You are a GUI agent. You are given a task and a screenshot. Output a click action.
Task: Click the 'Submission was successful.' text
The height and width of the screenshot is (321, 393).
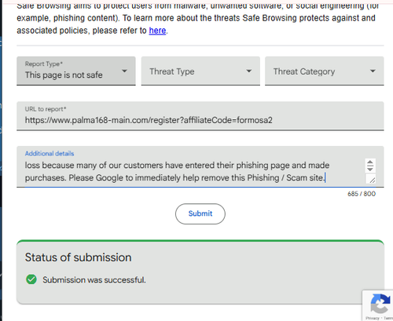(94, 280)
